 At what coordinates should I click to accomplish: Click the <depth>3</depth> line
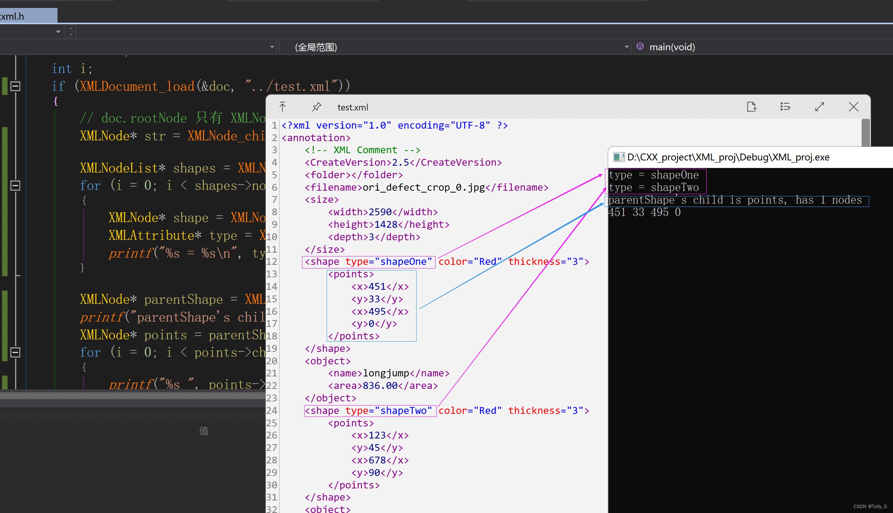[374, 237]
